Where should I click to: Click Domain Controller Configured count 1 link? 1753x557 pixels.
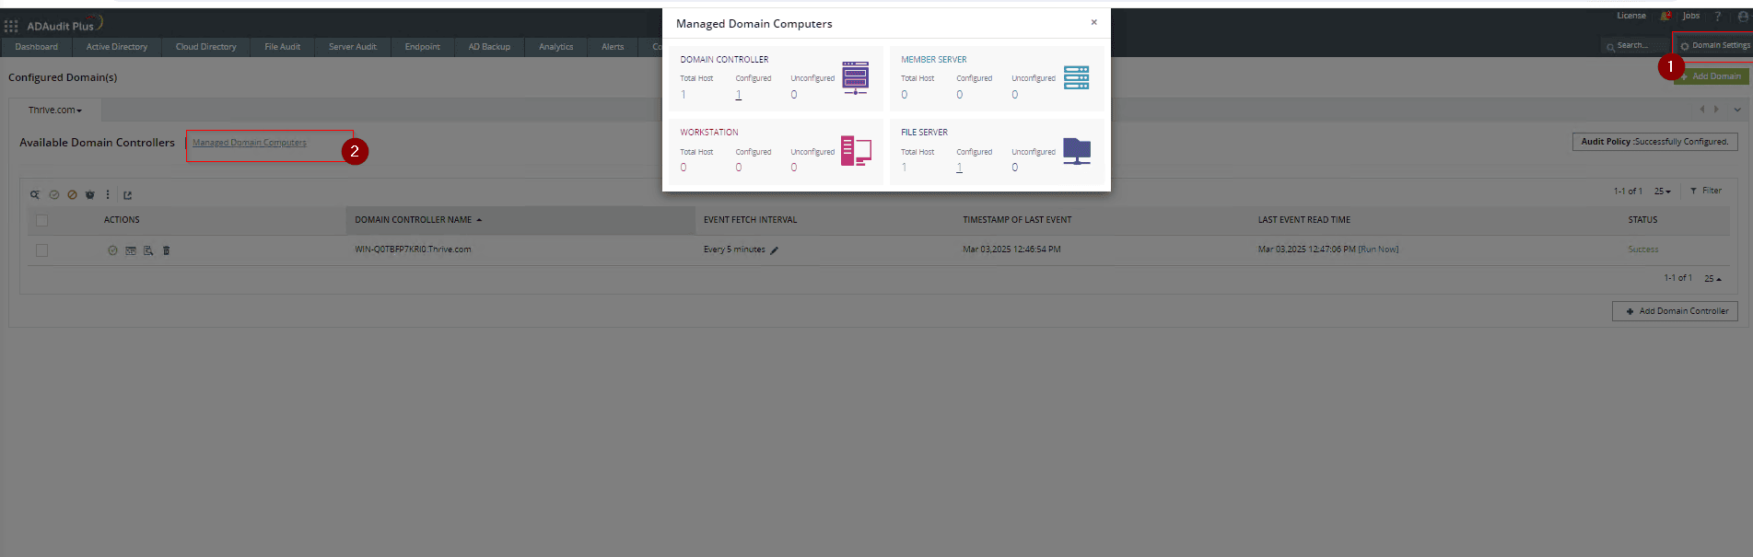[x=738, y=95]
